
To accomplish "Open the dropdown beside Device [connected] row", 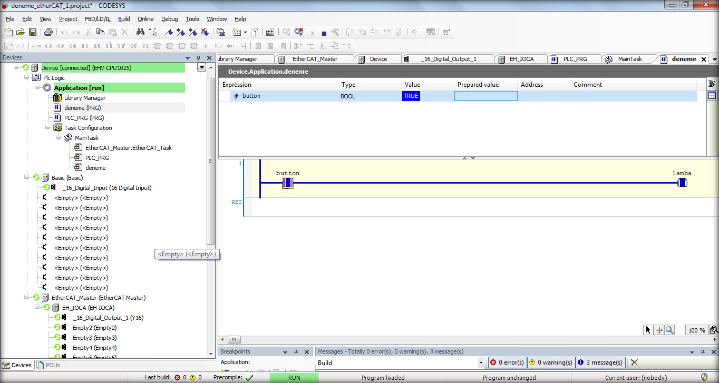I will [x=201, y=67].
